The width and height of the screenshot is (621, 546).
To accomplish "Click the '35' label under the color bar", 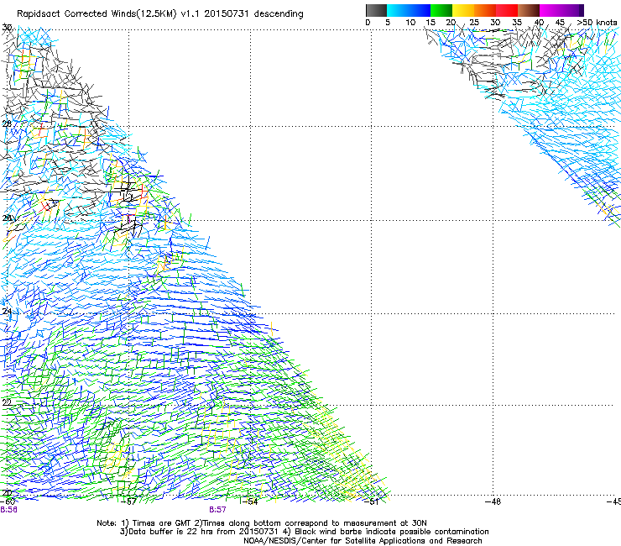I will pos(517,23).
